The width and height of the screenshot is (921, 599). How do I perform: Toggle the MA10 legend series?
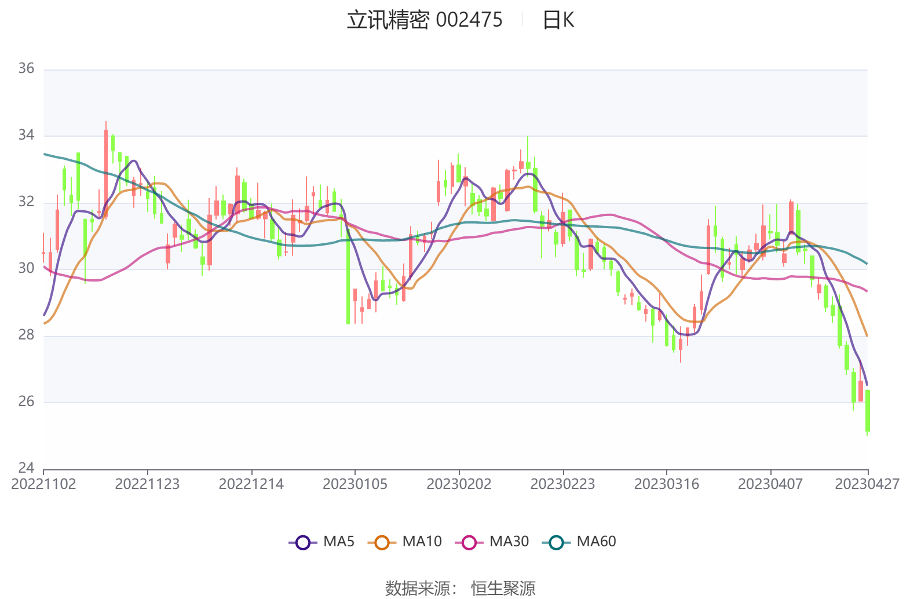[405, 542]
